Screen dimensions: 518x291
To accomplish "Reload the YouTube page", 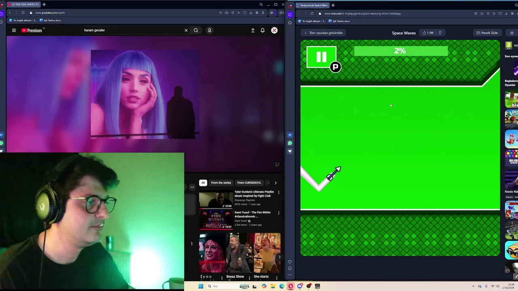I will pyautogui.click(x=23, y=13).
